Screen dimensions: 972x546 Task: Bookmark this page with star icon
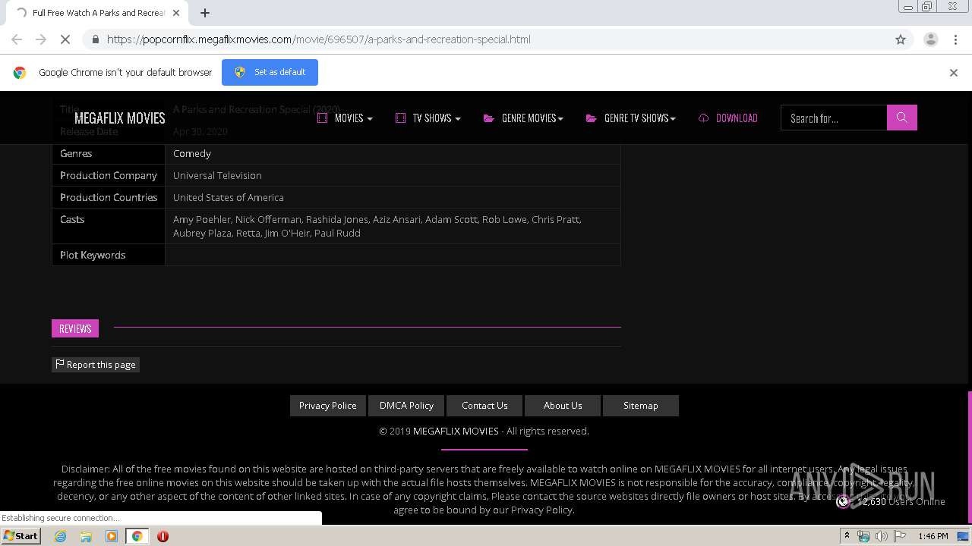coord(901,39)
